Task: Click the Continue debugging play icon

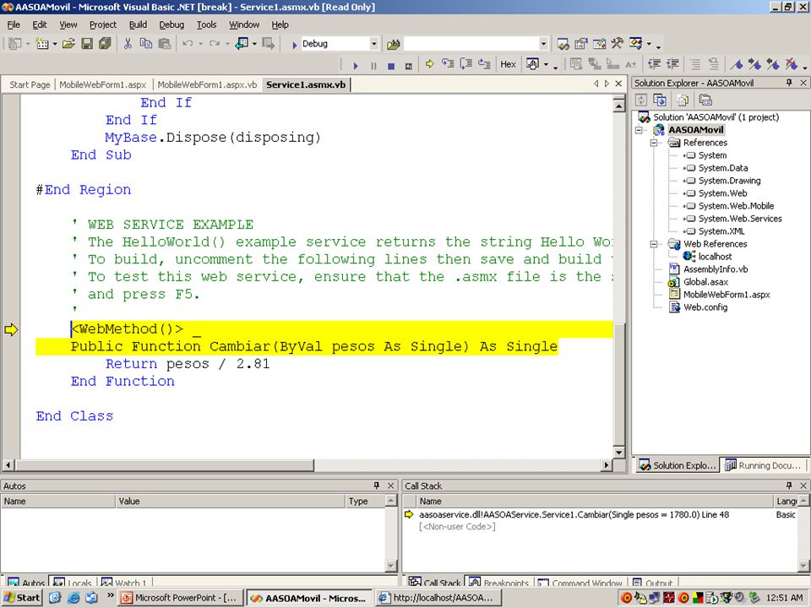Action: pos(356,66)
